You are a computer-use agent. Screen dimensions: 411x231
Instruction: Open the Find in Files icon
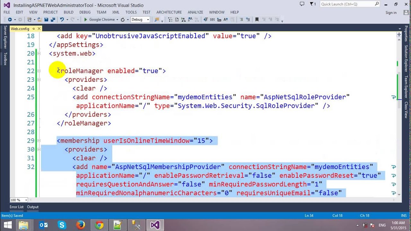tap(157, 20)
